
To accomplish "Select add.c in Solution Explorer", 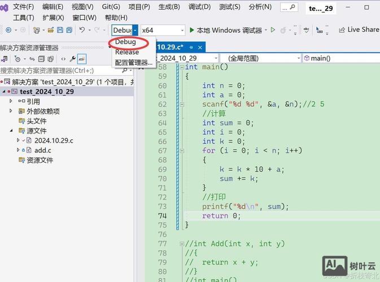I will point(43,151).
